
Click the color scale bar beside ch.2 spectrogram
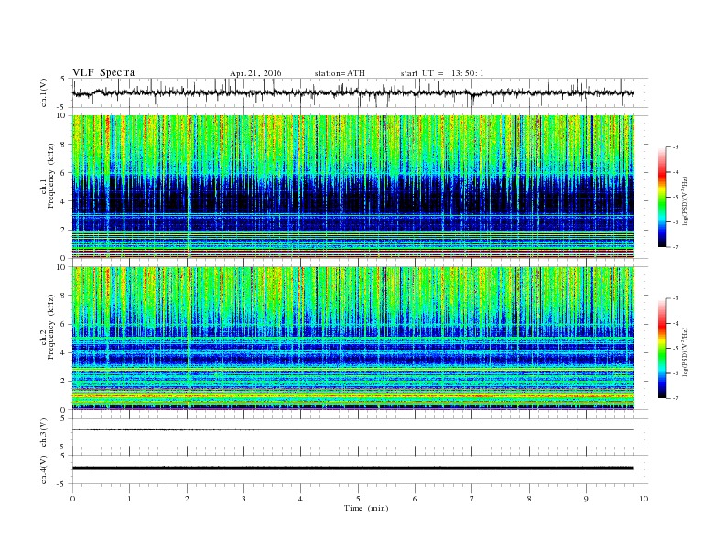[663, 348]
